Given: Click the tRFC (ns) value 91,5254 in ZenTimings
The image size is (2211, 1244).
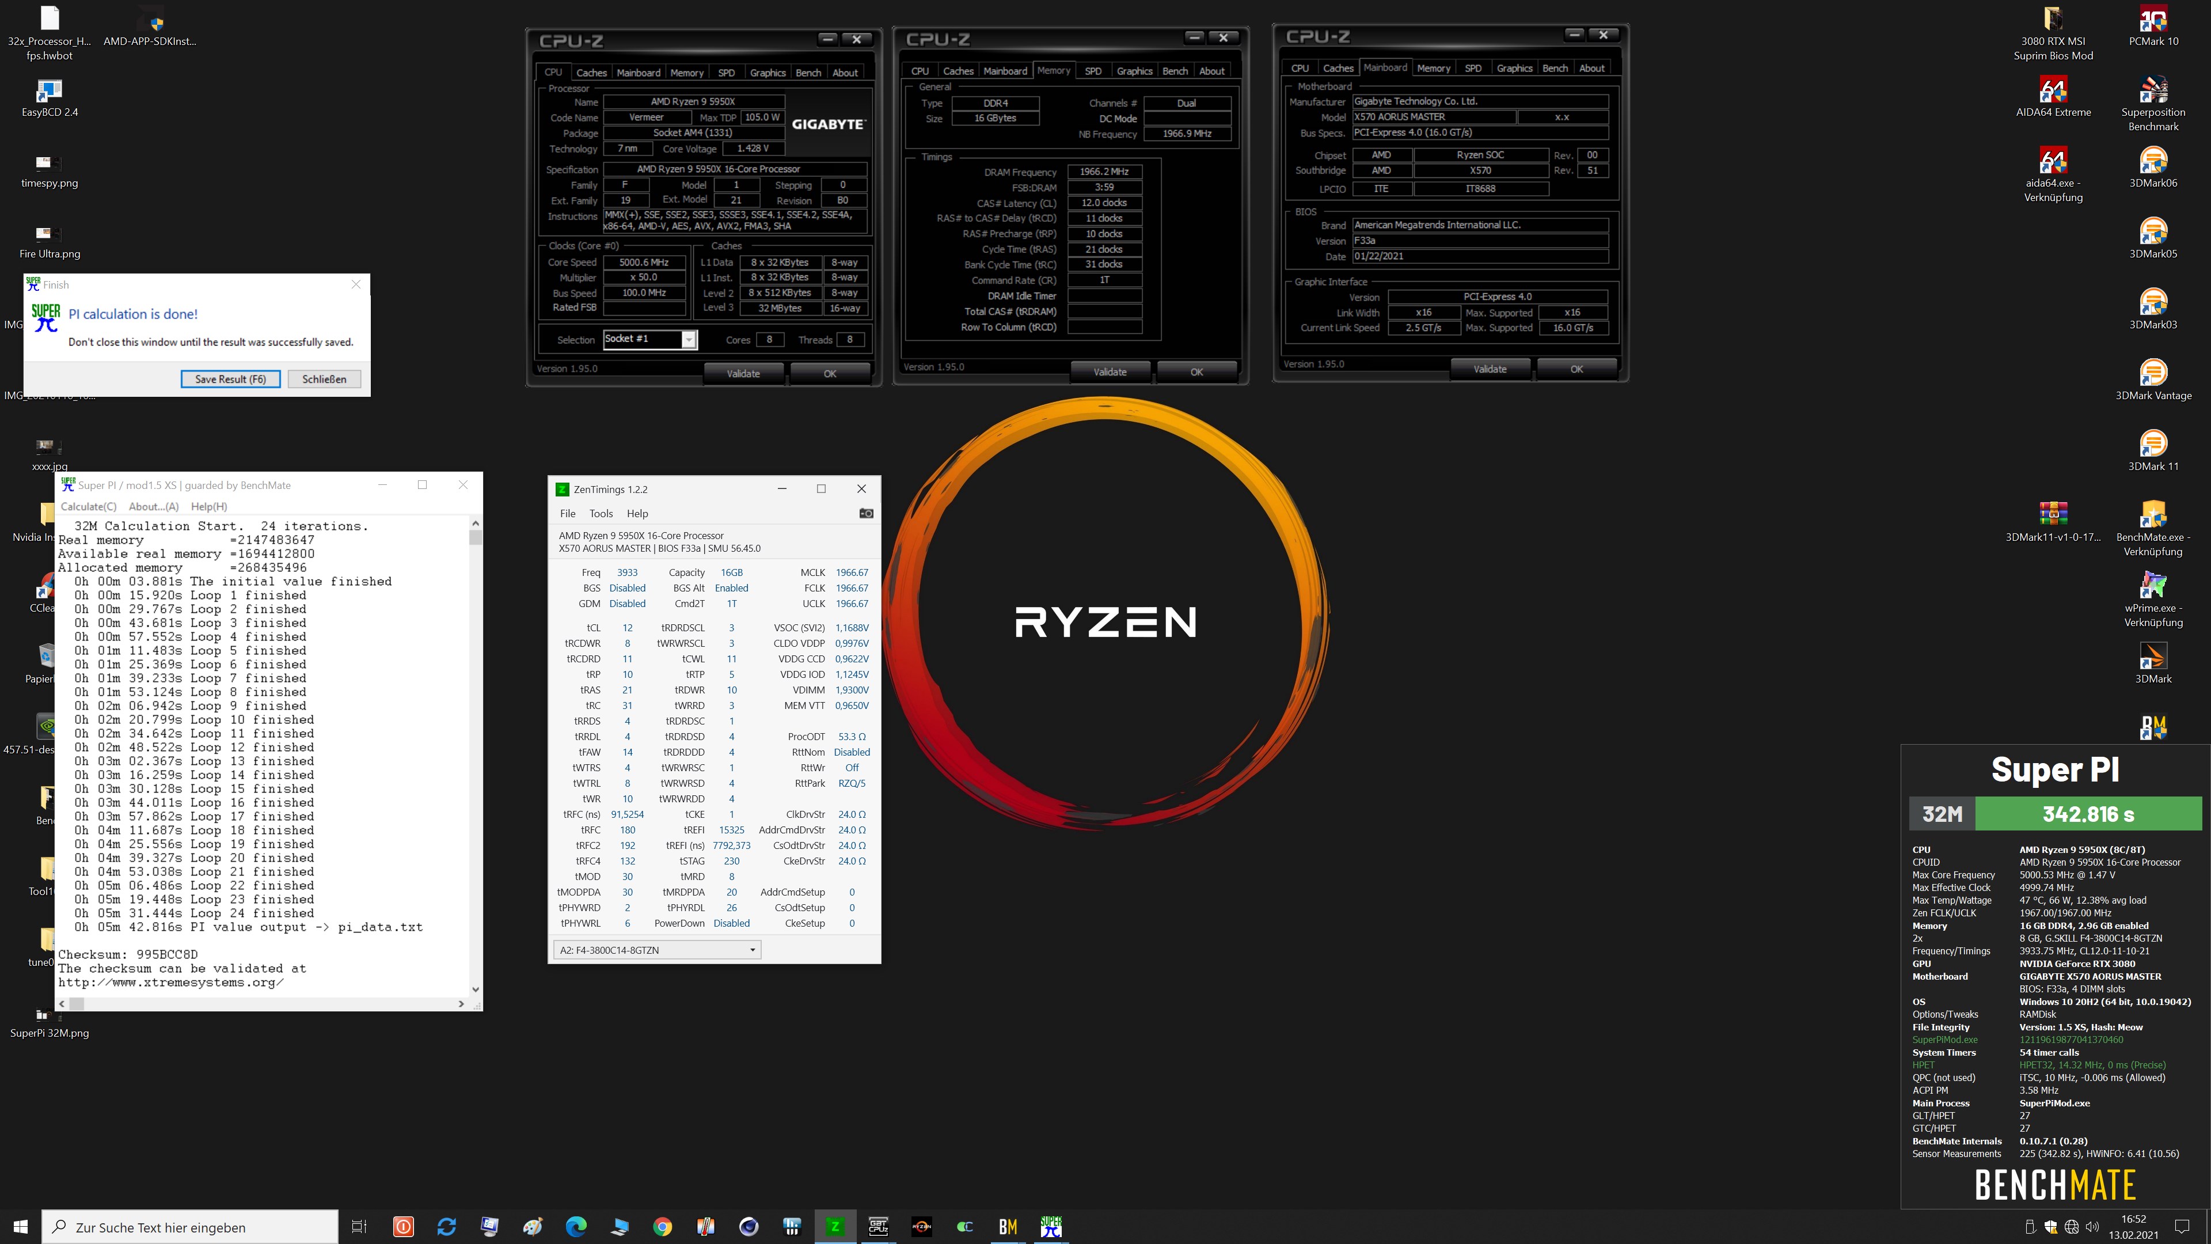Looking at the screenshot, I should point(628,815).
